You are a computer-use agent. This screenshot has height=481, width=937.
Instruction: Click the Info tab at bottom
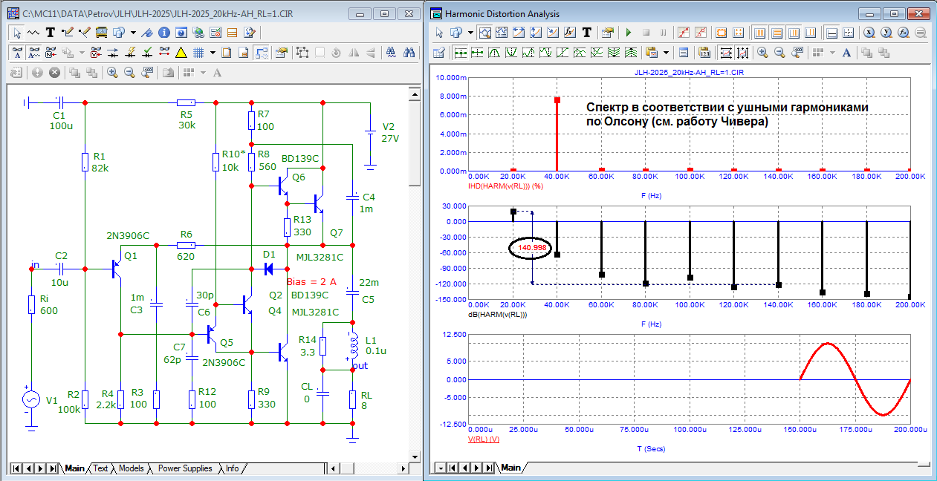click(x=232, y=468)
